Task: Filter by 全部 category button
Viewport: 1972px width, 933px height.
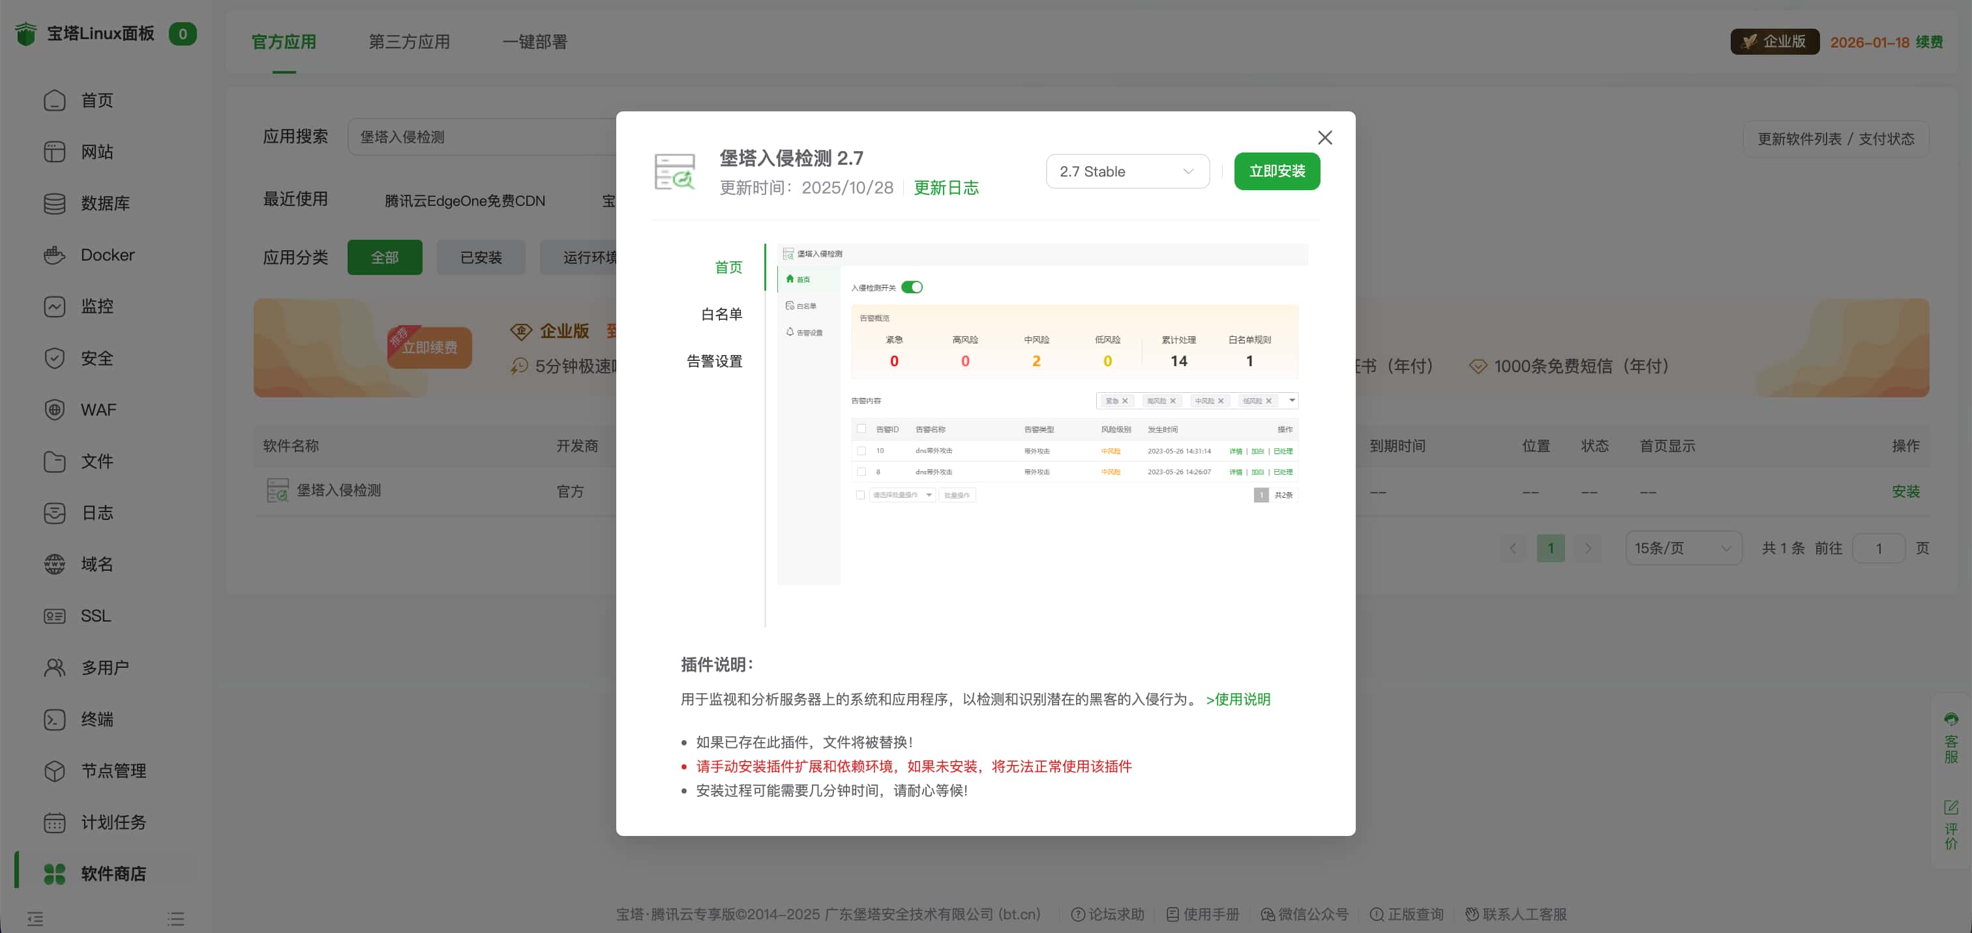Action: [384, 257]
